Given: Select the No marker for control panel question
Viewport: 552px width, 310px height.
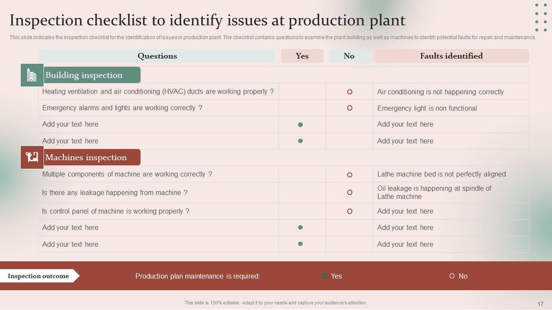Looking at the screenshot, I should [350, 211].
